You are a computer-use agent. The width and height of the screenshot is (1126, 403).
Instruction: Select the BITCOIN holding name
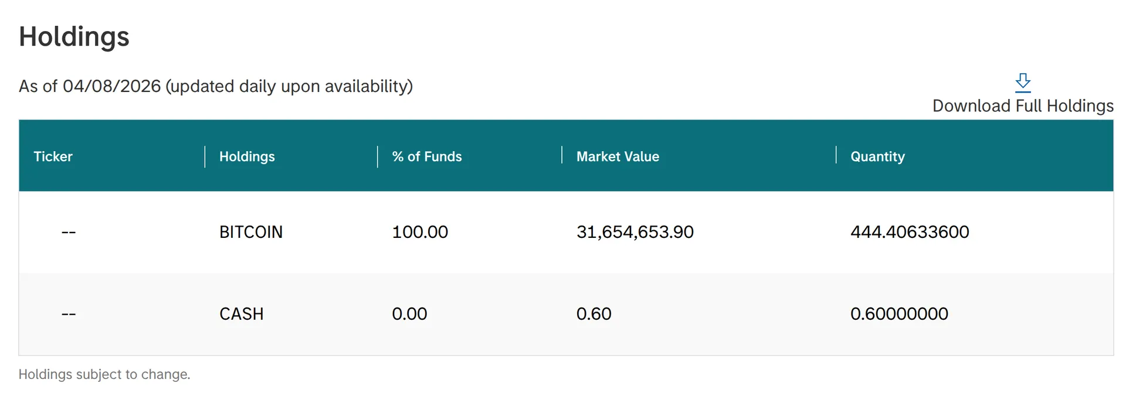pyautogui.click(x=250, y=232)
